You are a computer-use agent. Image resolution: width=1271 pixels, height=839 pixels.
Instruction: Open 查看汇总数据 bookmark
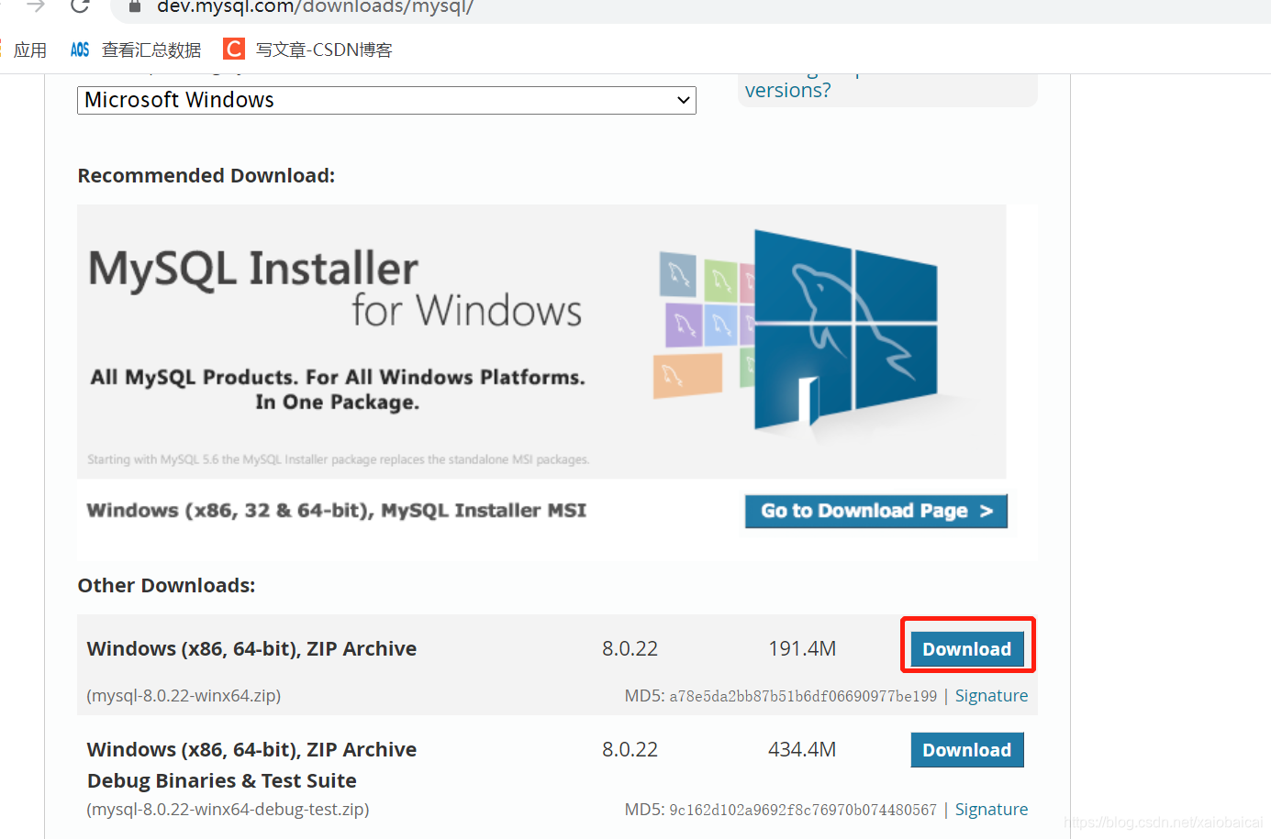click(x=151, y=50)
